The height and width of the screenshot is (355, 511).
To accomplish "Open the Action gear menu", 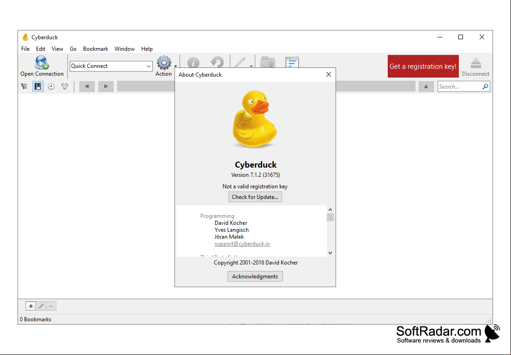I will tap(163, 63).
